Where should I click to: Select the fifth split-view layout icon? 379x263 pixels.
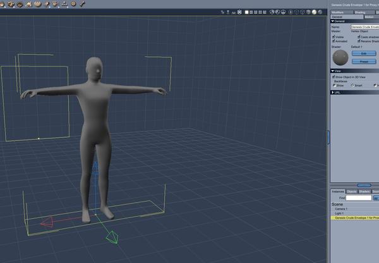(x=265, y=12)
